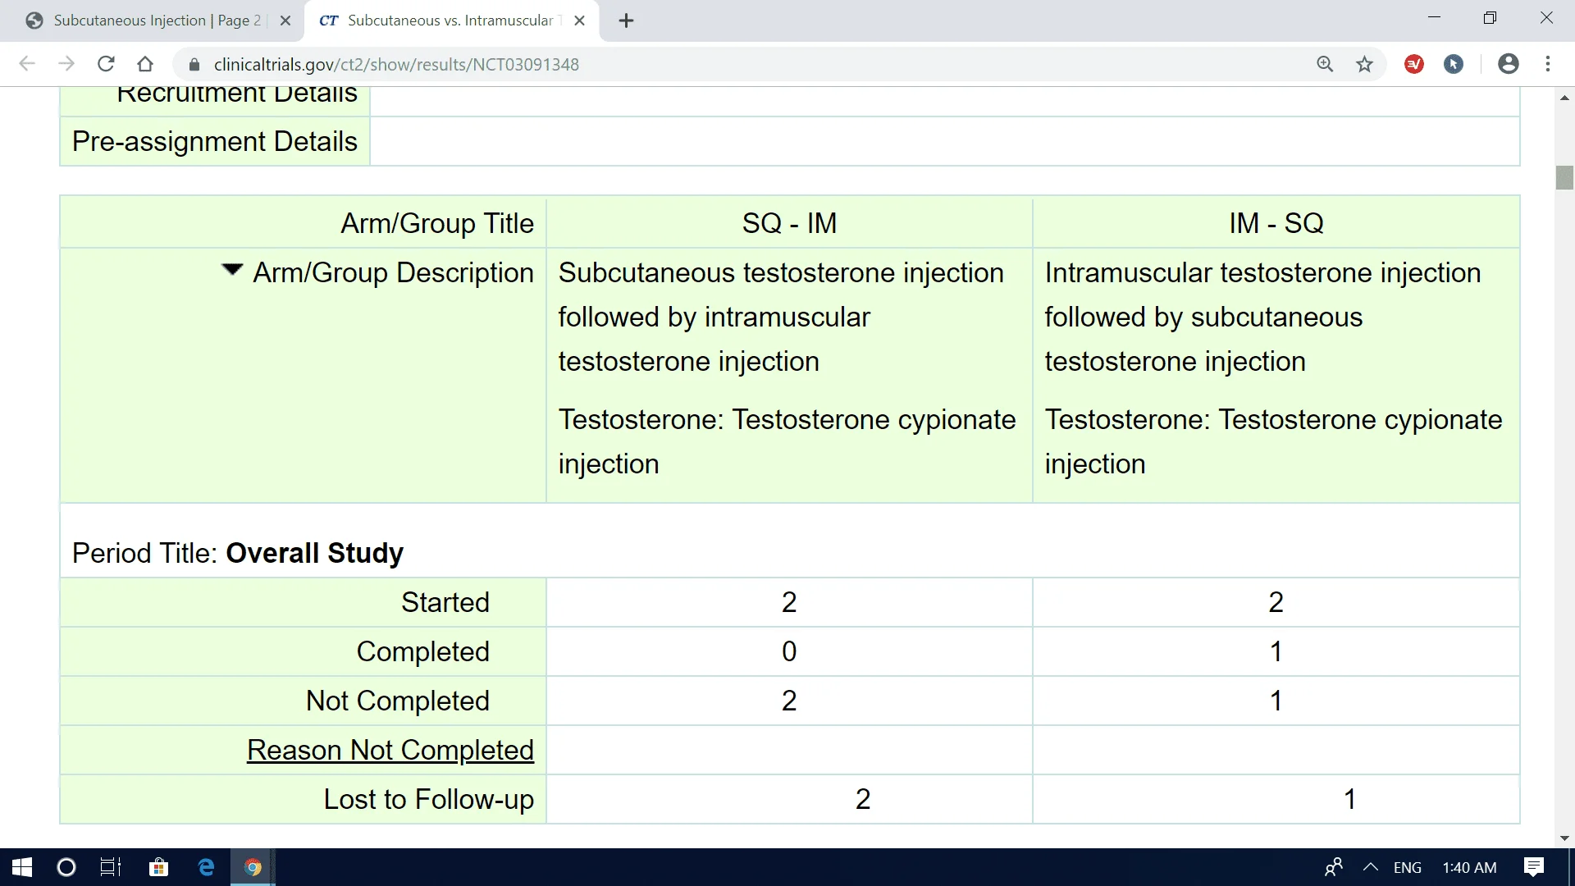This screenshot has width=1575, height=886.
Task: Open the Chrome profile avatar
Action: click(1509, 64)
